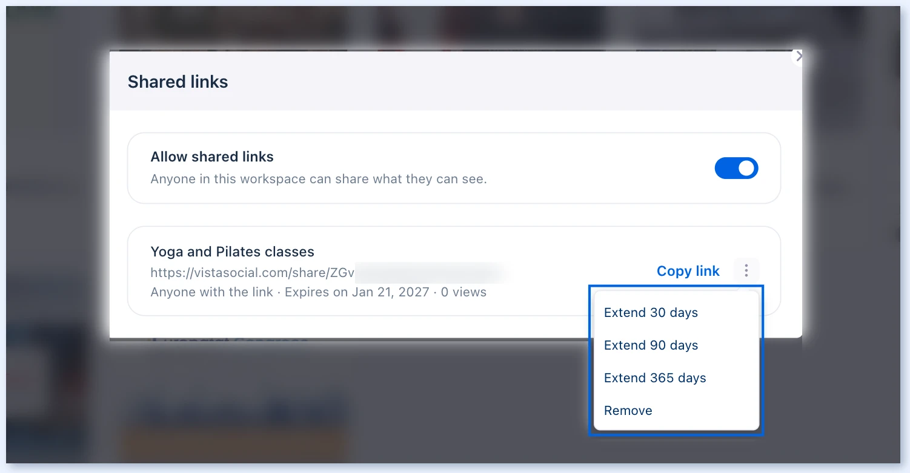Select Extend 30 days option
Screen dimensions: 910x473
(676, 313)
